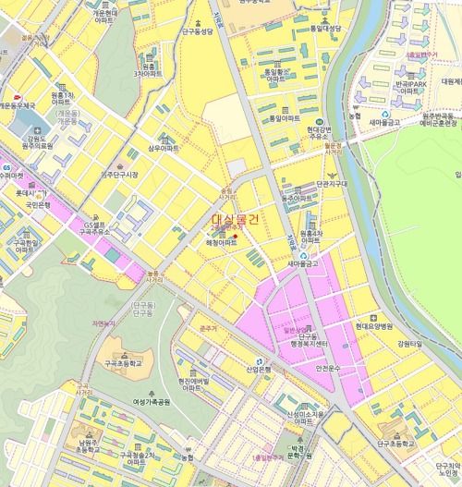This screenshot has width=462, height=487.
Task: Select the post office icon above 개운동우체국
Action: (17, 98)
